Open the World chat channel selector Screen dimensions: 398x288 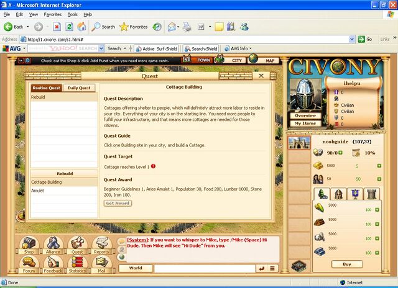(136, 268)
